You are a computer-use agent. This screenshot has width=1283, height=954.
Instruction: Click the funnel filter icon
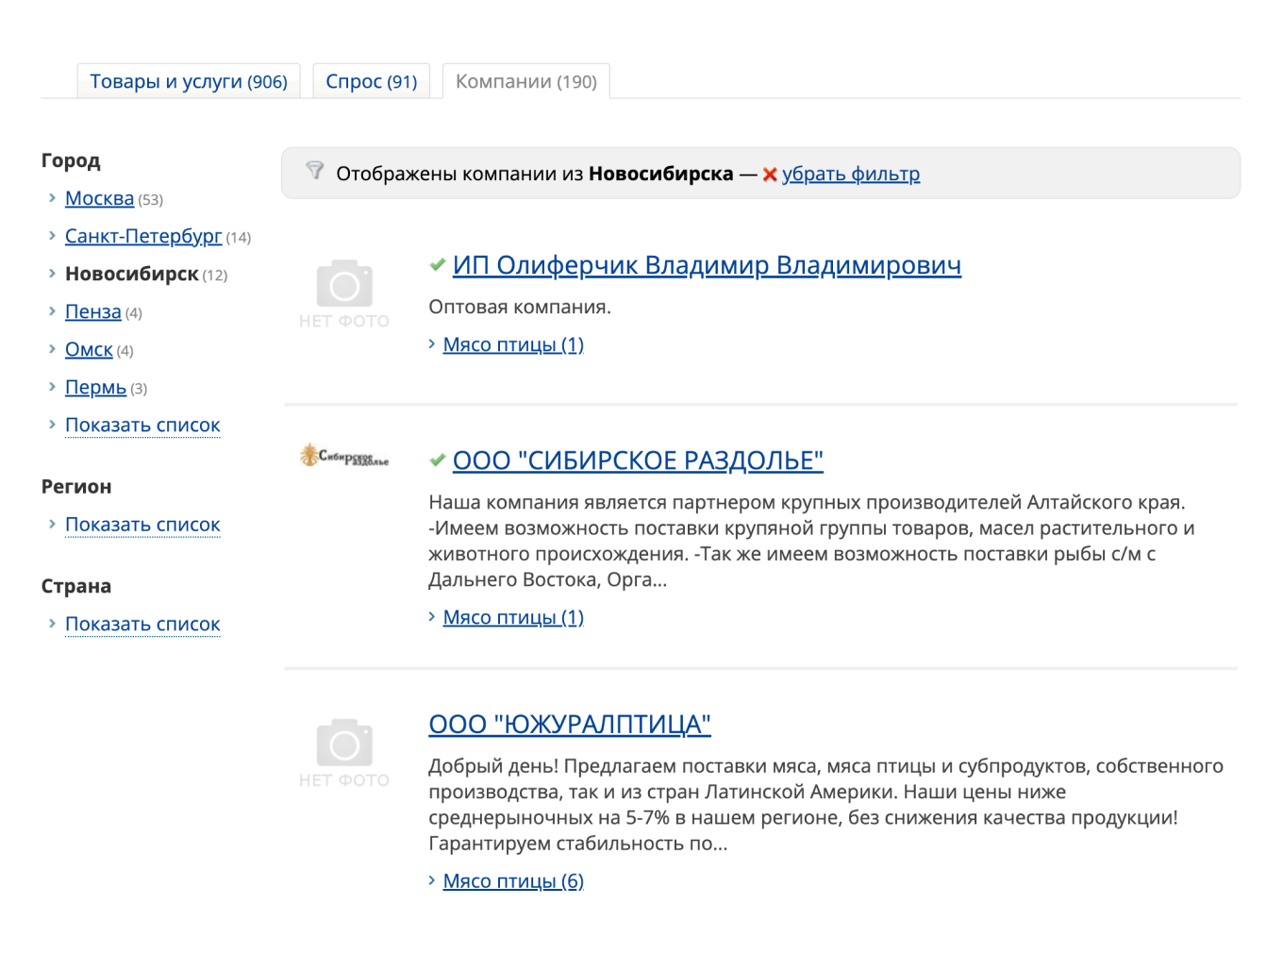315,171
